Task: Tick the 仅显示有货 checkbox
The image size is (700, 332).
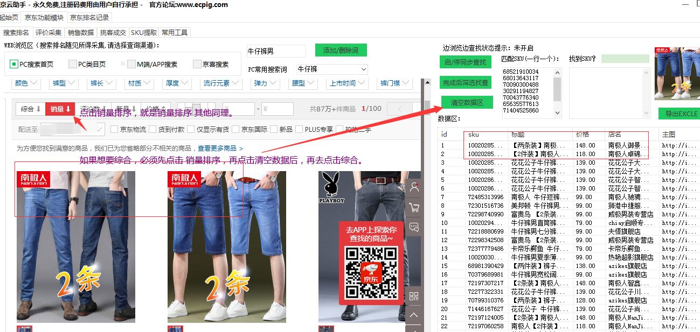Action: click(x=191, y=129)
